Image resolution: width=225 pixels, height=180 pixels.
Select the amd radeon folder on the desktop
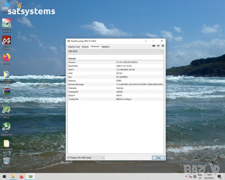6,77
